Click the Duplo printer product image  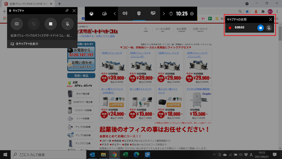(x=198, y=100)
